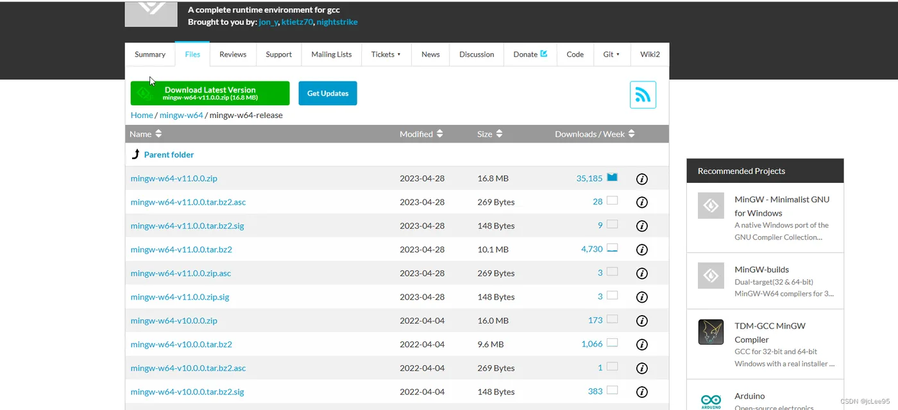
Task: Open the Support tab
Action: (x=278, y=55)
